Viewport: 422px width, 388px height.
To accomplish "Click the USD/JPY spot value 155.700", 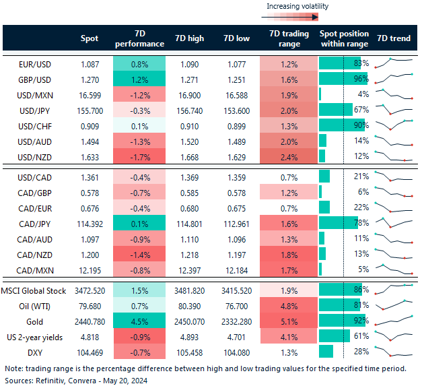I will [89, 109].
